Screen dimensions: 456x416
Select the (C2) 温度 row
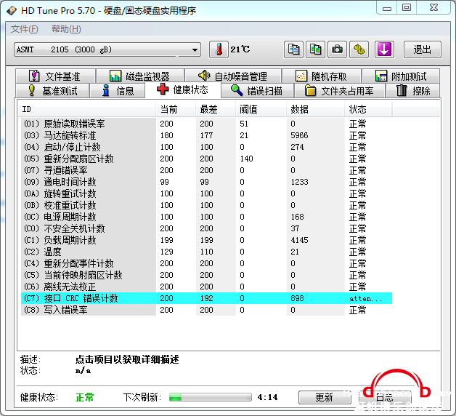206,252
